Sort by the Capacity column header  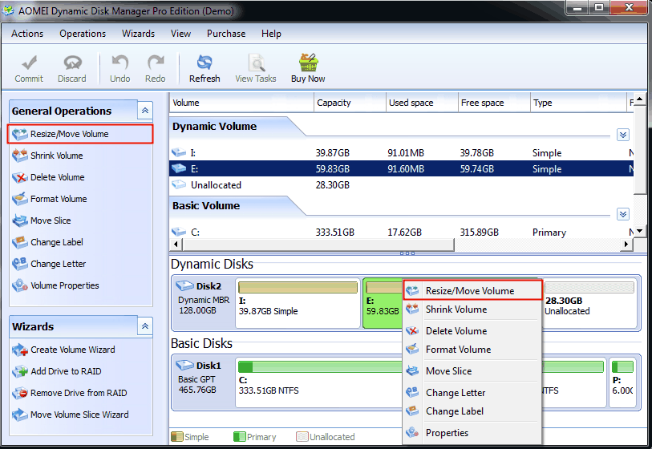click(x=350, y=103)
